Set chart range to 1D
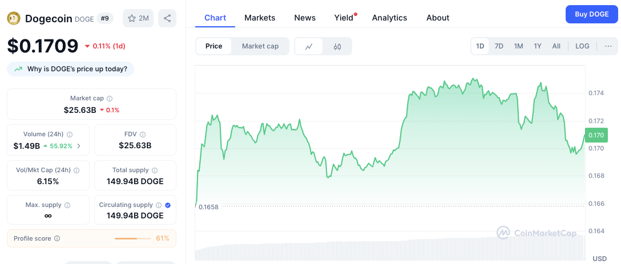 click(x=480, y=46)
